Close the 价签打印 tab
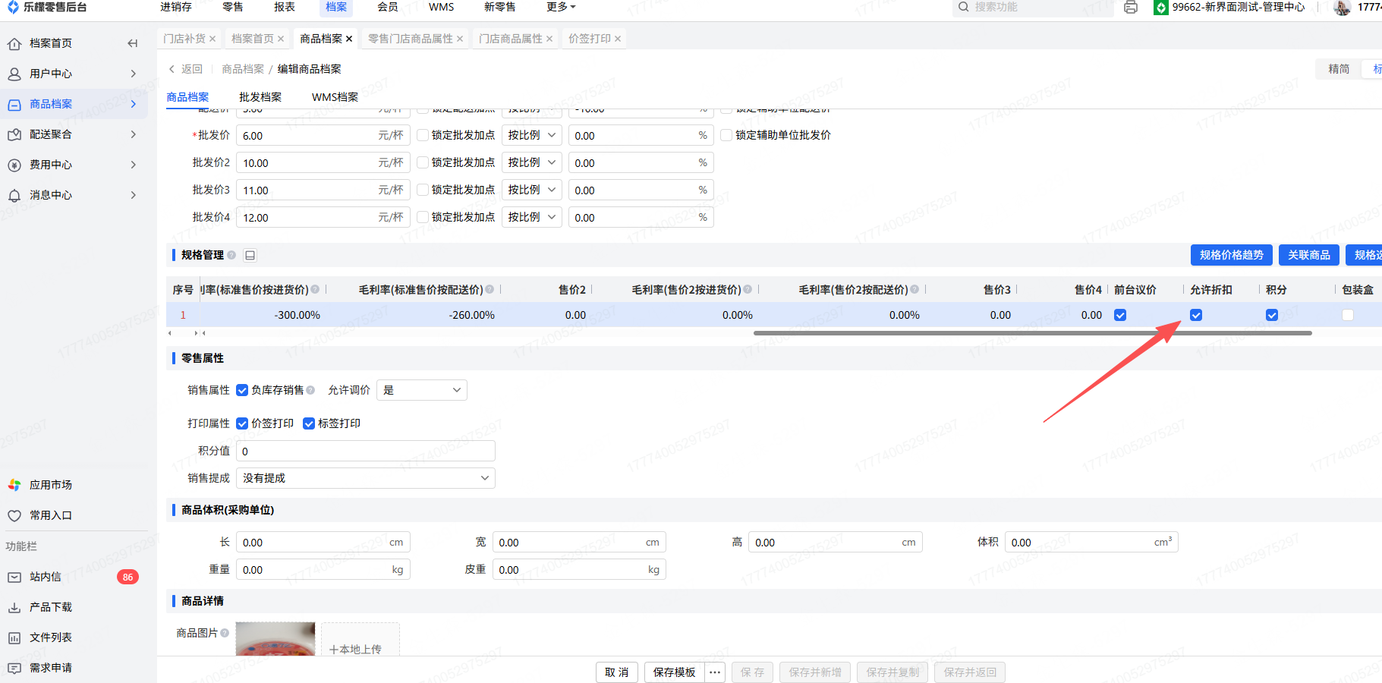The image size is (1382, 683). coord(618,39)
